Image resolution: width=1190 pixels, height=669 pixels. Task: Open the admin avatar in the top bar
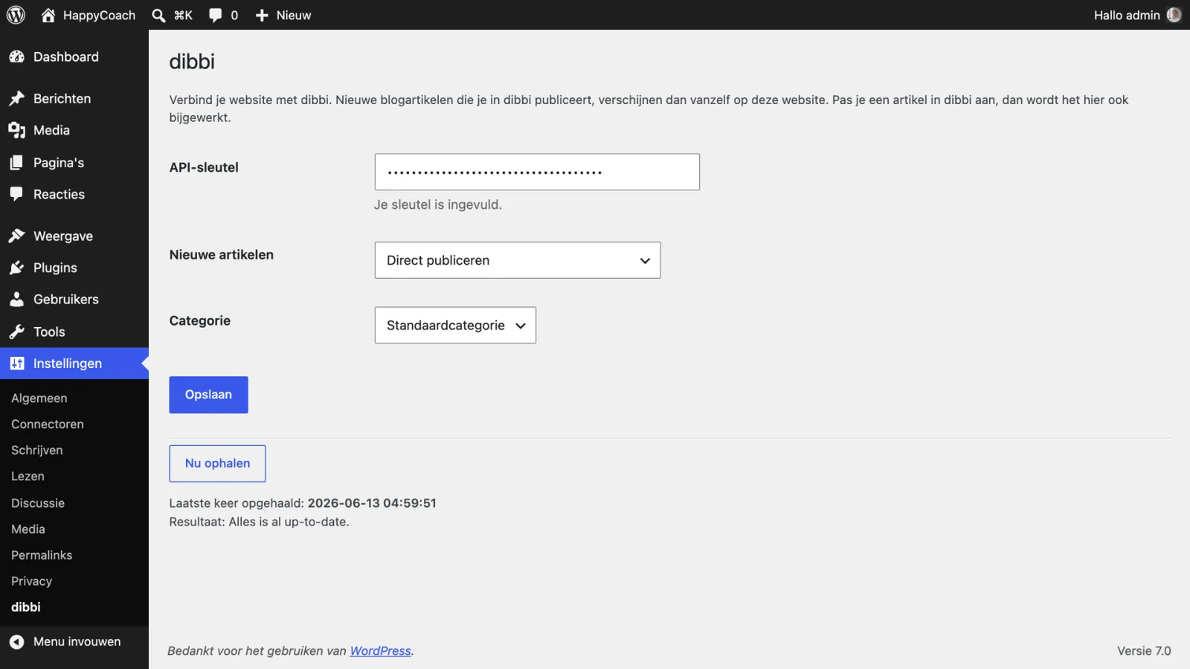tap(1174, 15)
